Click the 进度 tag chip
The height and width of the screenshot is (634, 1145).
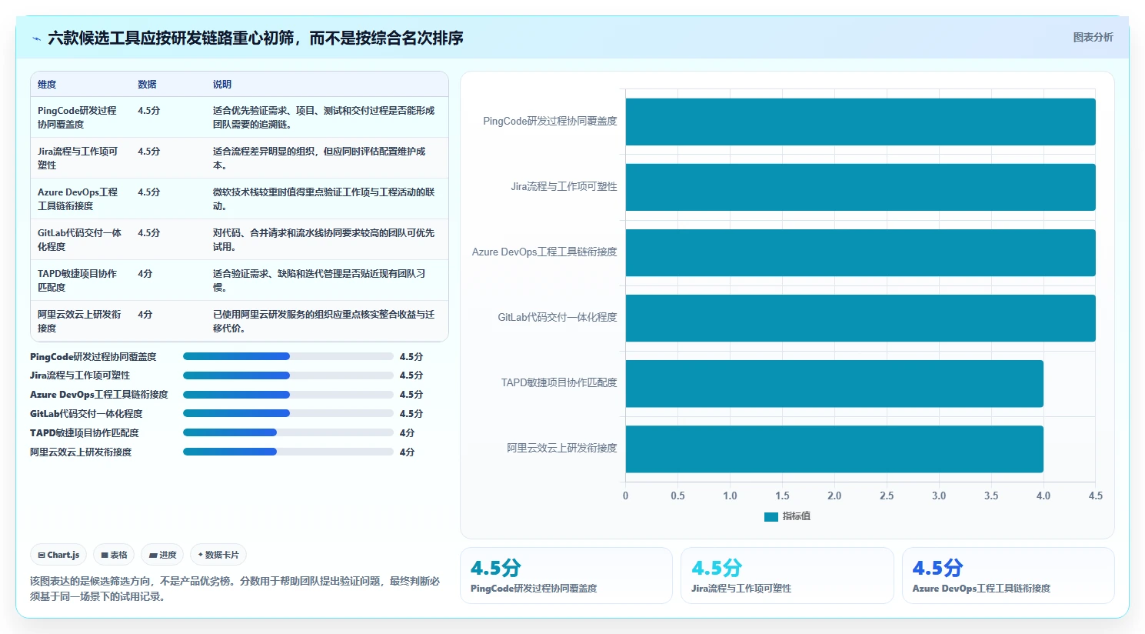(x=162, y=555)
